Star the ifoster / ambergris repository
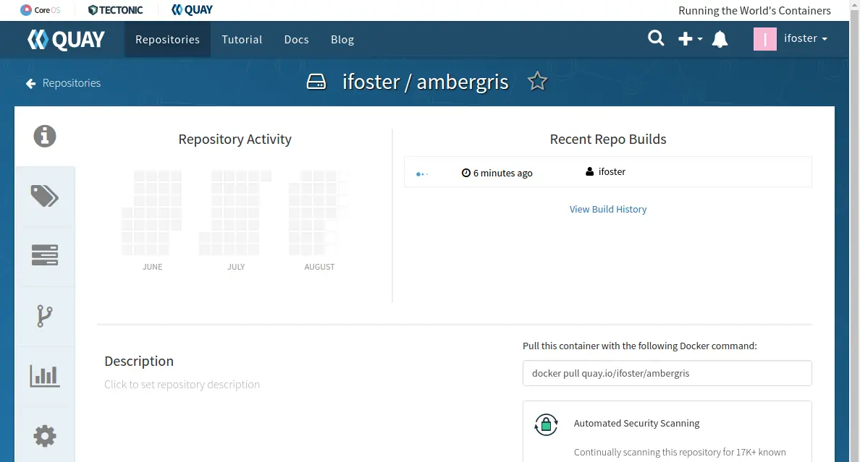This screenshot has width=860, height=462. (537, 81)
